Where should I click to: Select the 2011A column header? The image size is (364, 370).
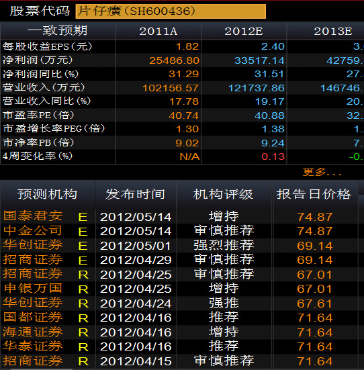click(x=158, y=31)
